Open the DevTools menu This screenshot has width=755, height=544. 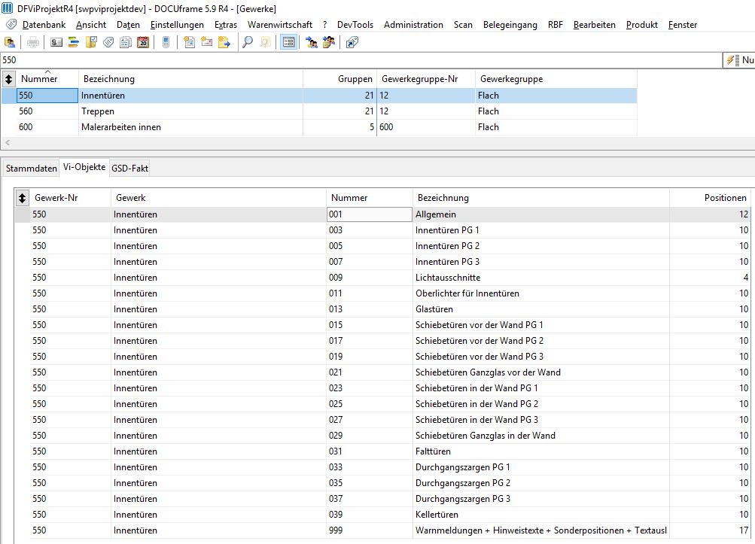point(355,25)
